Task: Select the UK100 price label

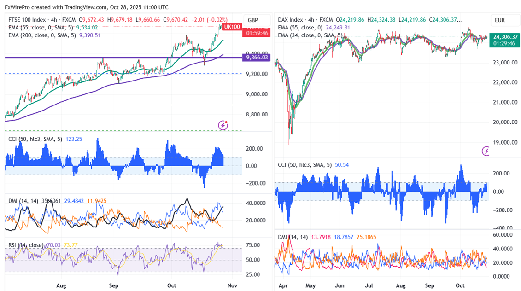Action: tap(232, 27)
